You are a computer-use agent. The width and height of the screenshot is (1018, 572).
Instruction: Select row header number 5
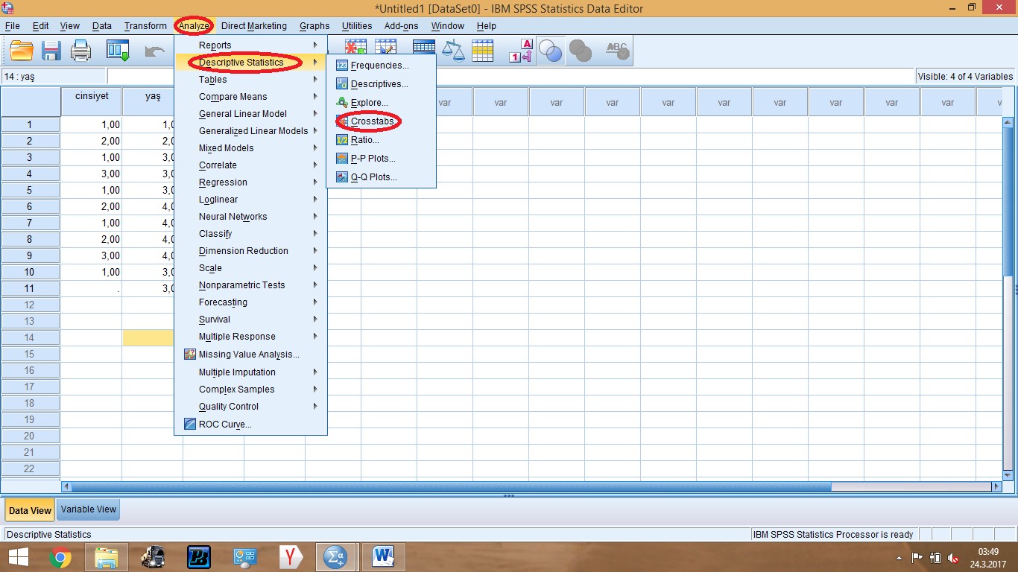[31, 190]
